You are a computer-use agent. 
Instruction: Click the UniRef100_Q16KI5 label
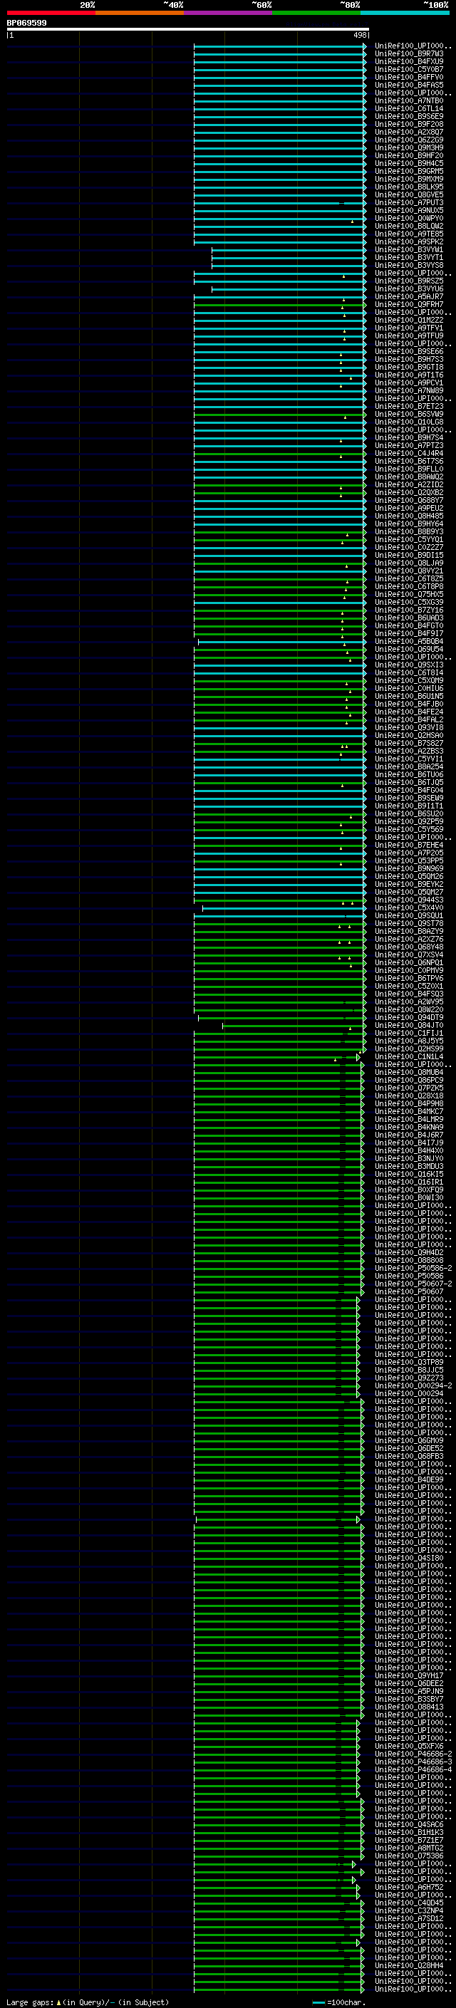(x=409, y=1174)
